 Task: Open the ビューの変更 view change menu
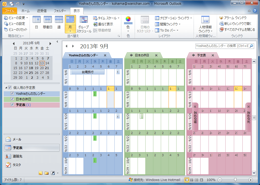(x=16, y=18)
